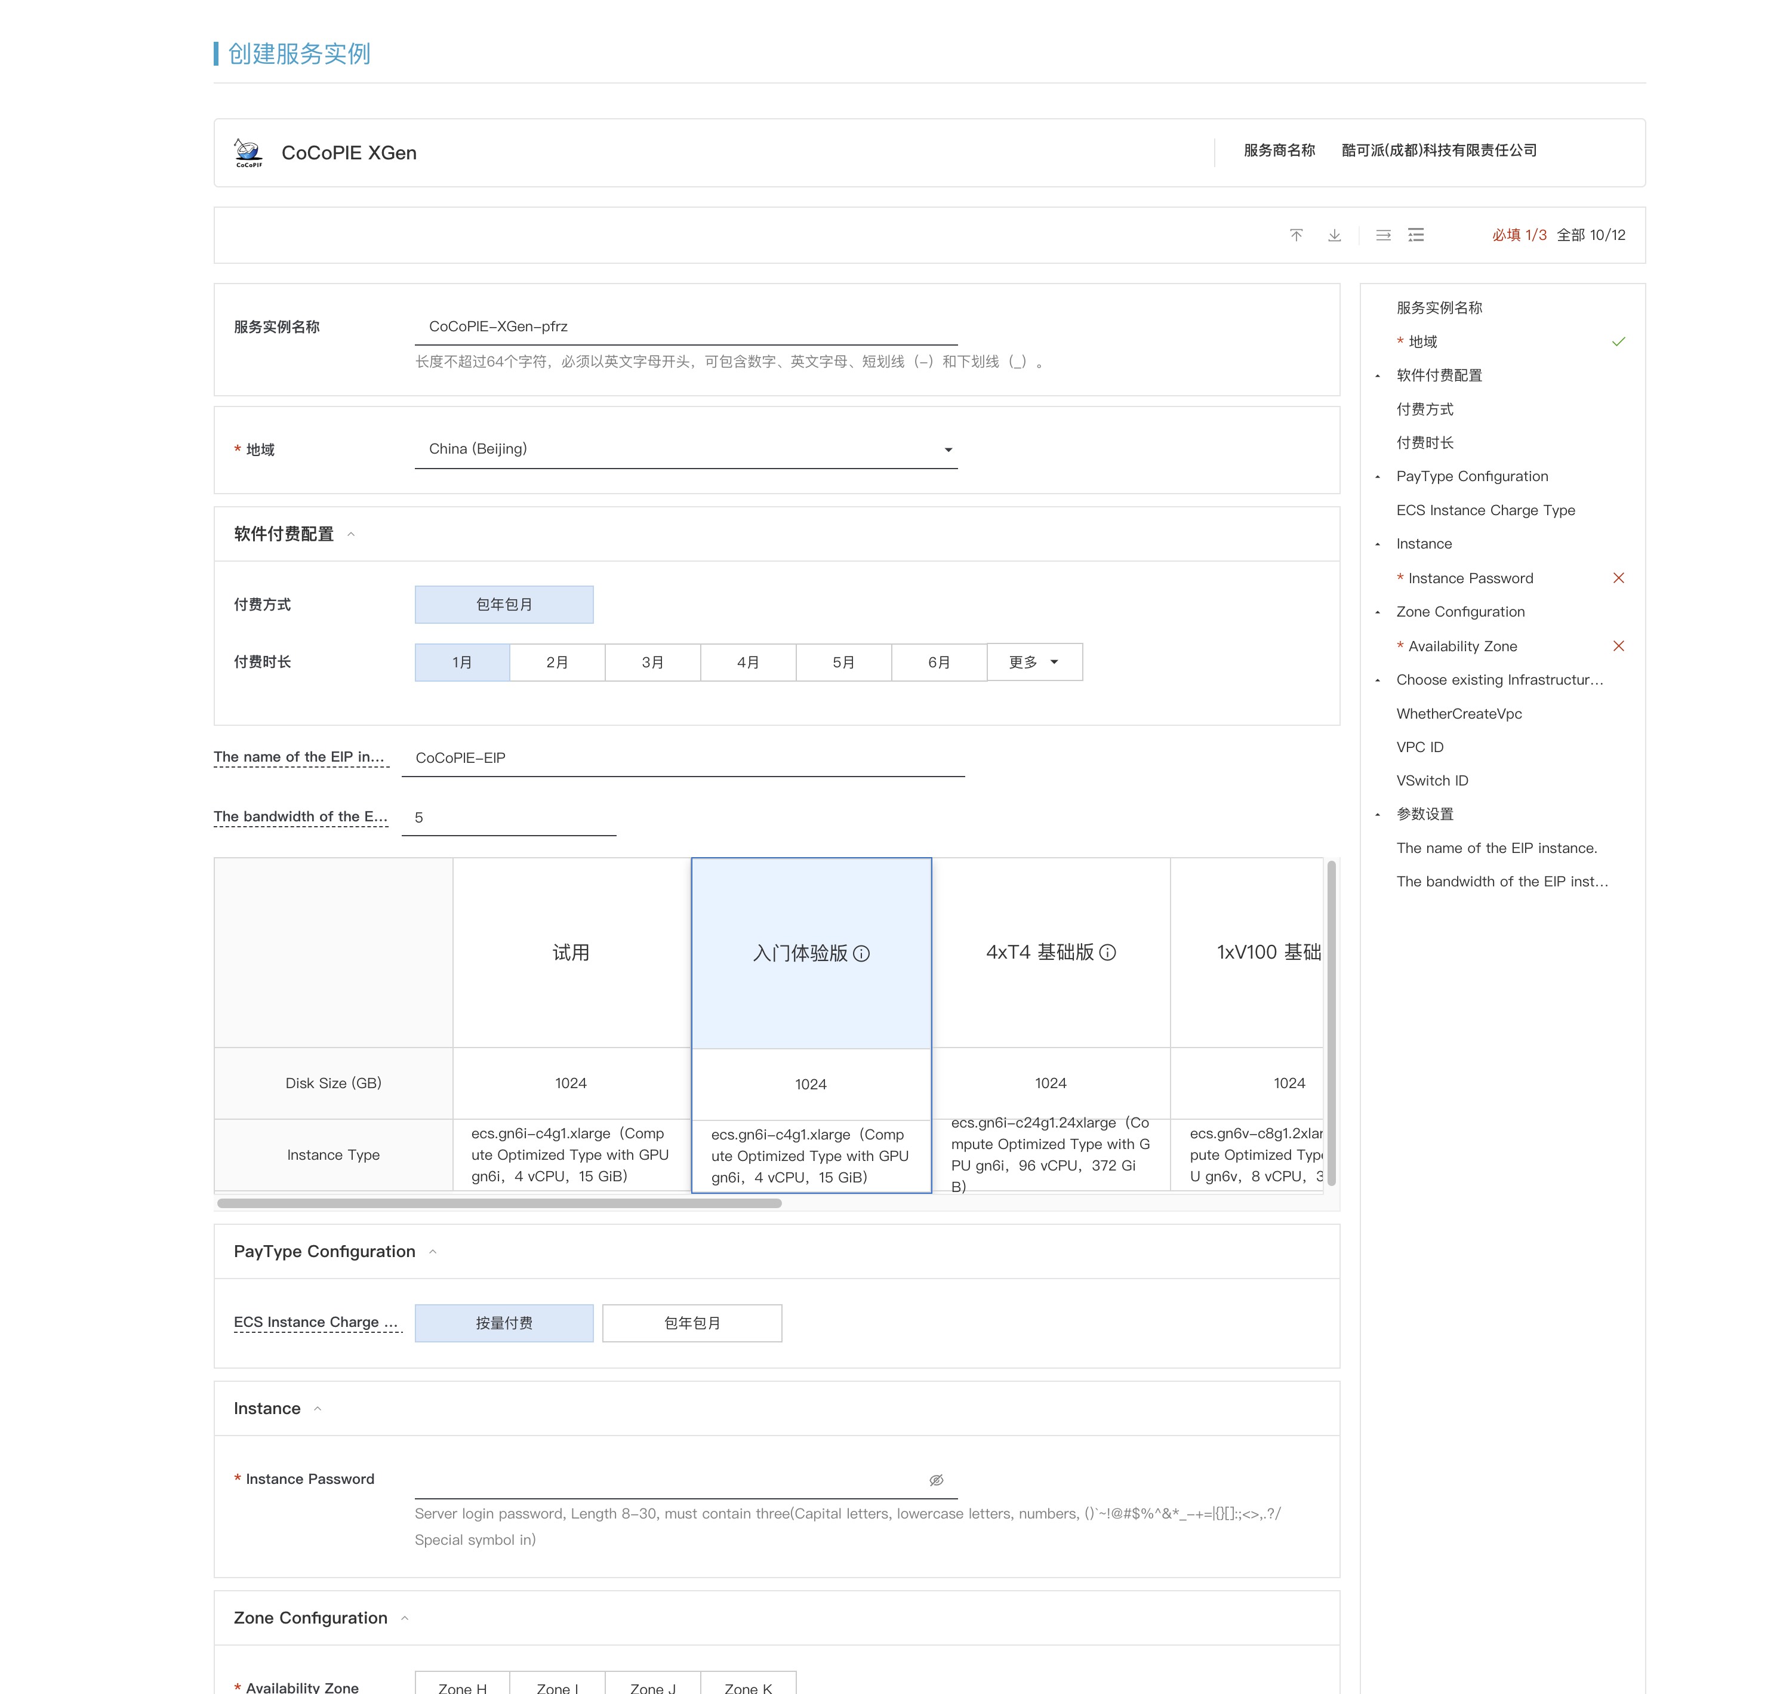This screenshot has width=1780, height=1694.
Task: Go to 付费时长 in sidebar outline
Action: click(1424, 442)
